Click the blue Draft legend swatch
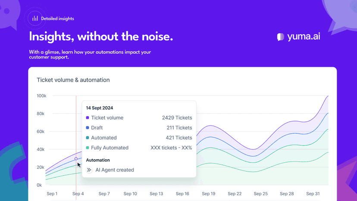 [x=88, y=128]
